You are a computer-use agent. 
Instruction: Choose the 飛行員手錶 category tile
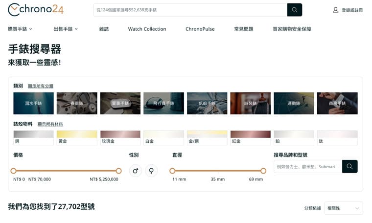pos(163,103)
